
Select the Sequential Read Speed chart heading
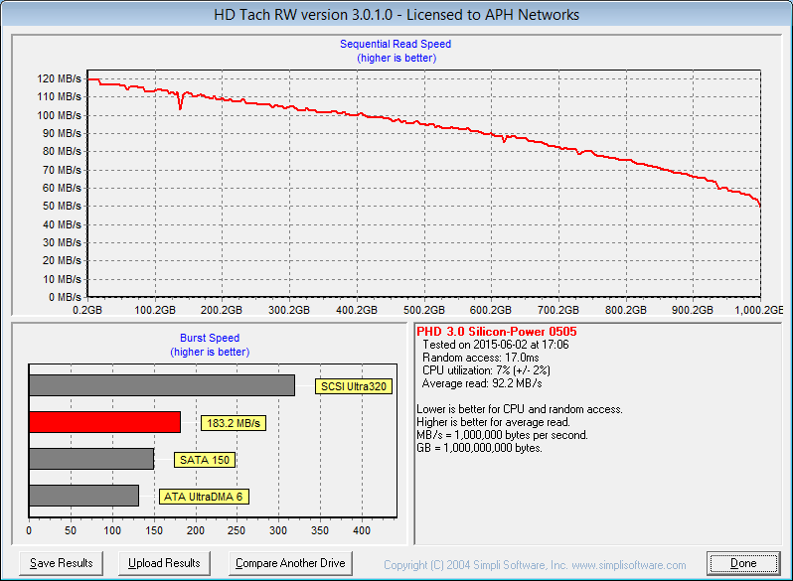click(x=396, y=44)
